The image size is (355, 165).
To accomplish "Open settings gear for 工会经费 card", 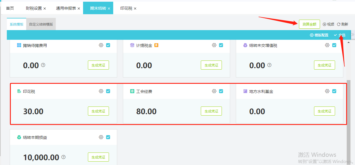I will point(214,91).
